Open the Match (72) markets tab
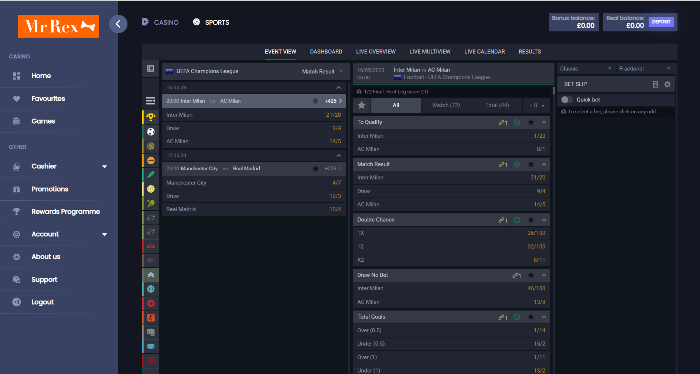This screenshot has width=700, height=374. tap(446, 105)
